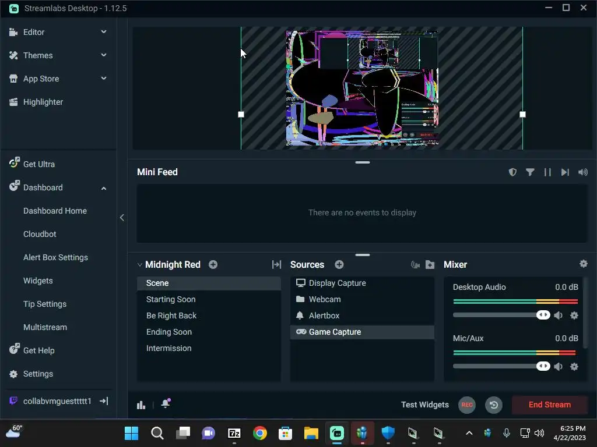Log out using arrow next to collabvmguestttttt1

104,401
